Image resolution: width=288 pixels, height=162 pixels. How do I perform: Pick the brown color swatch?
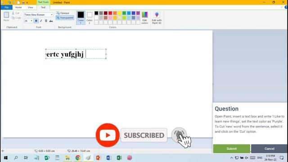point(106,18)
